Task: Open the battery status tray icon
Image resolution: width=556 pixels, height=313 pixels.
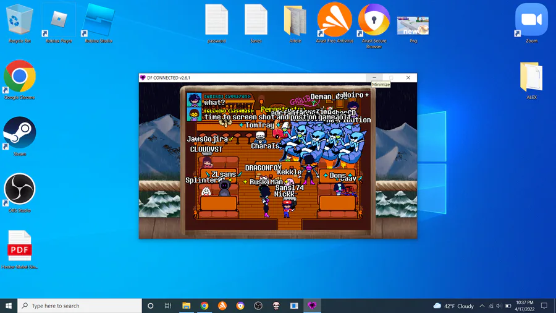Action: pyautogui.click(x=508, y=306)
